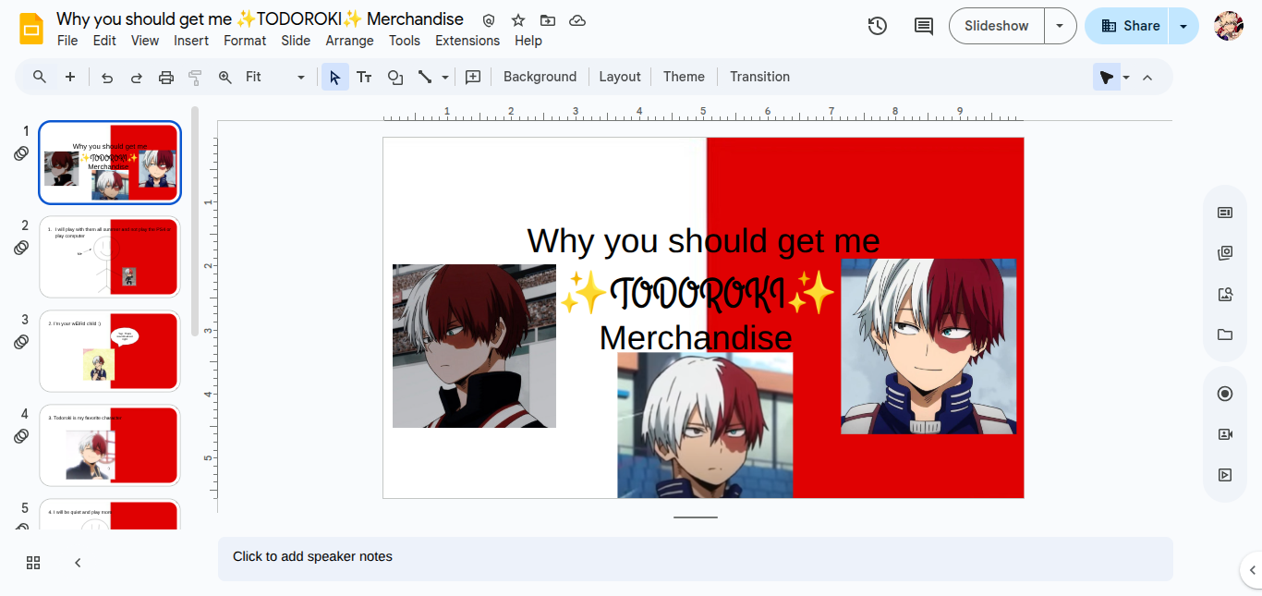This screenshot has height=596, width=1262.
Task: Choose the Select arrow tool
Action: tap(335, 78)
